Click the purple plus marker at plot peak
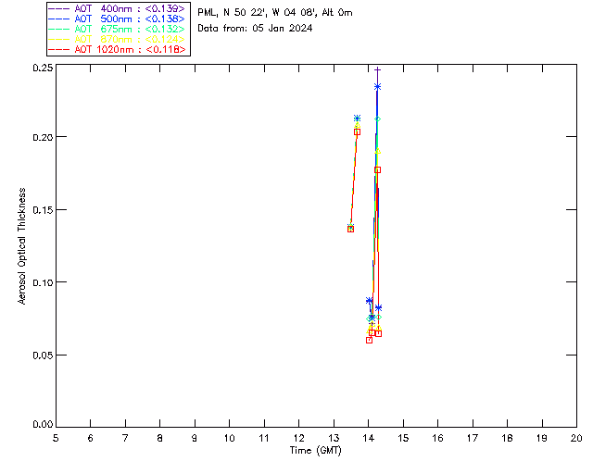This screenshot has height=474, width=593. tap(377, 70)
